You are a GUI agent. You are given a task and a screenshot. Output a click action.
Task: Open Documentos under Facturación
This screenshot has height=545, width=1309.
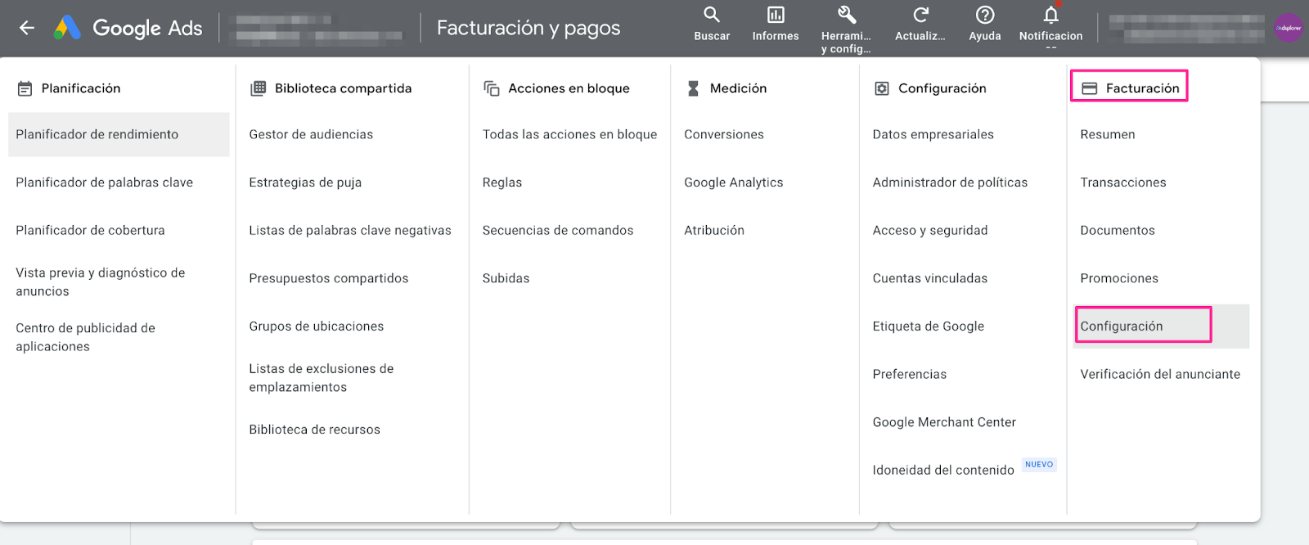point(1118,231)
